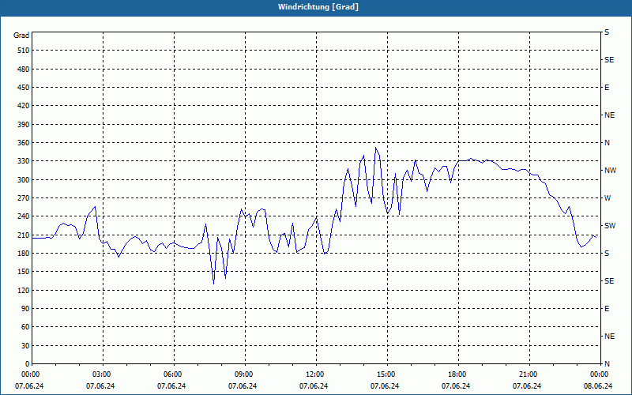The height and width of the screenshot is (395, 632).
Task: Click the 150 y-axis value
Action: [24, 271]
